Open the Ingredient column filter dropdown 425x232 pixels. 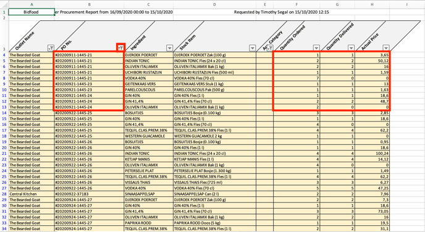click(169, 48)
